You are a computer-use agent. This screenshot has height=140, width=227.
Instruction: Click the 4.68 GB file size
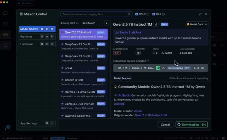(199, 68)
